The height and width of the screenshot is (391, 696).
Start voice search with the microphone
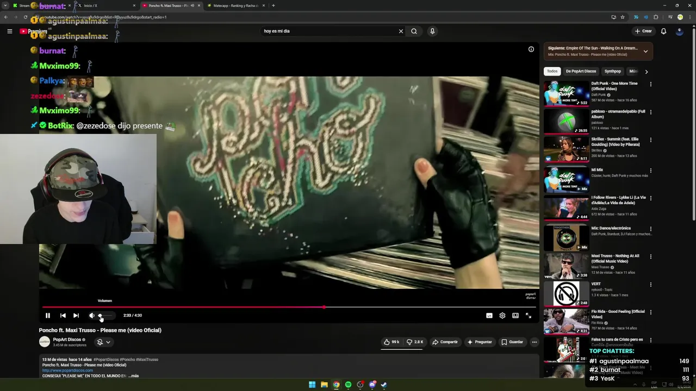pos(432,31)
